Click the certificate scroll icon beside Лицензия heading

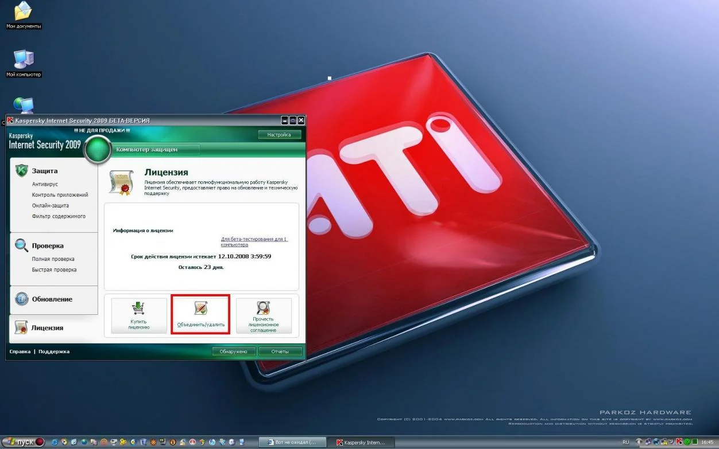121,182
